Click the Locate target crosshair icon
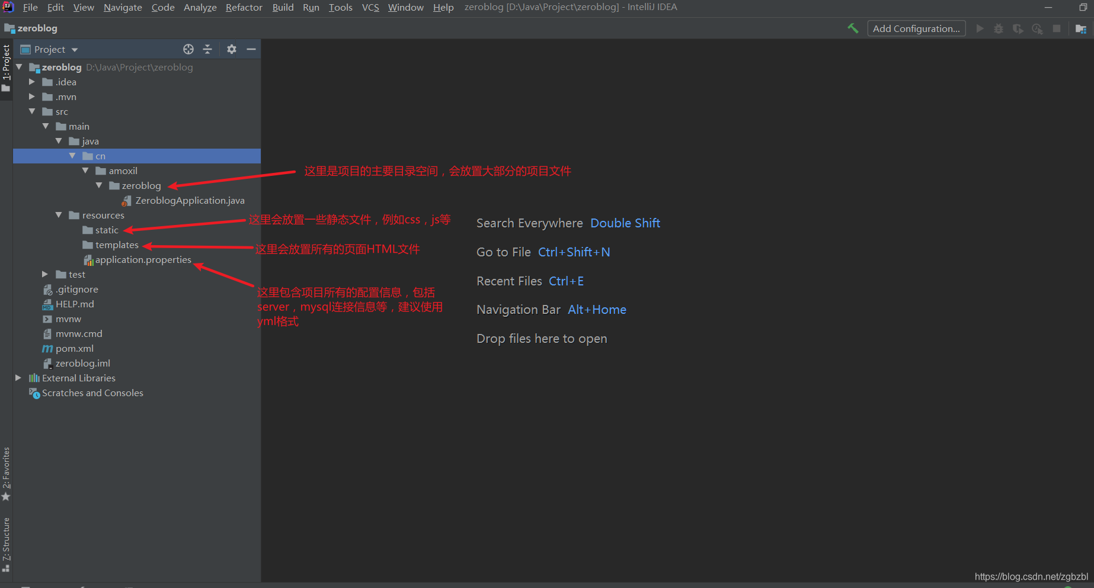 click(188, 49)
